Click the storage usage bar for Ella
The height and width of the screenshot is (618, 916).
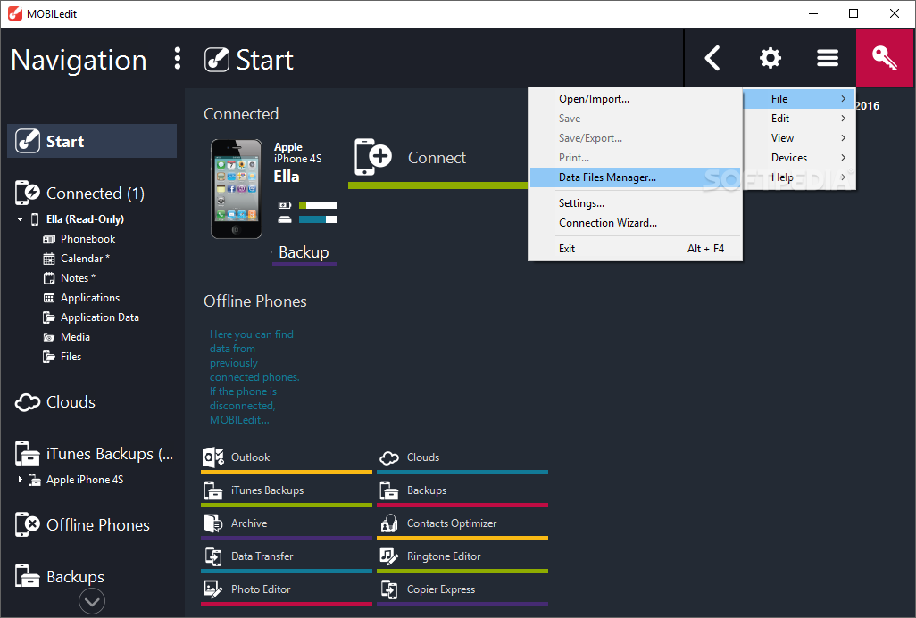pos(318,219)
